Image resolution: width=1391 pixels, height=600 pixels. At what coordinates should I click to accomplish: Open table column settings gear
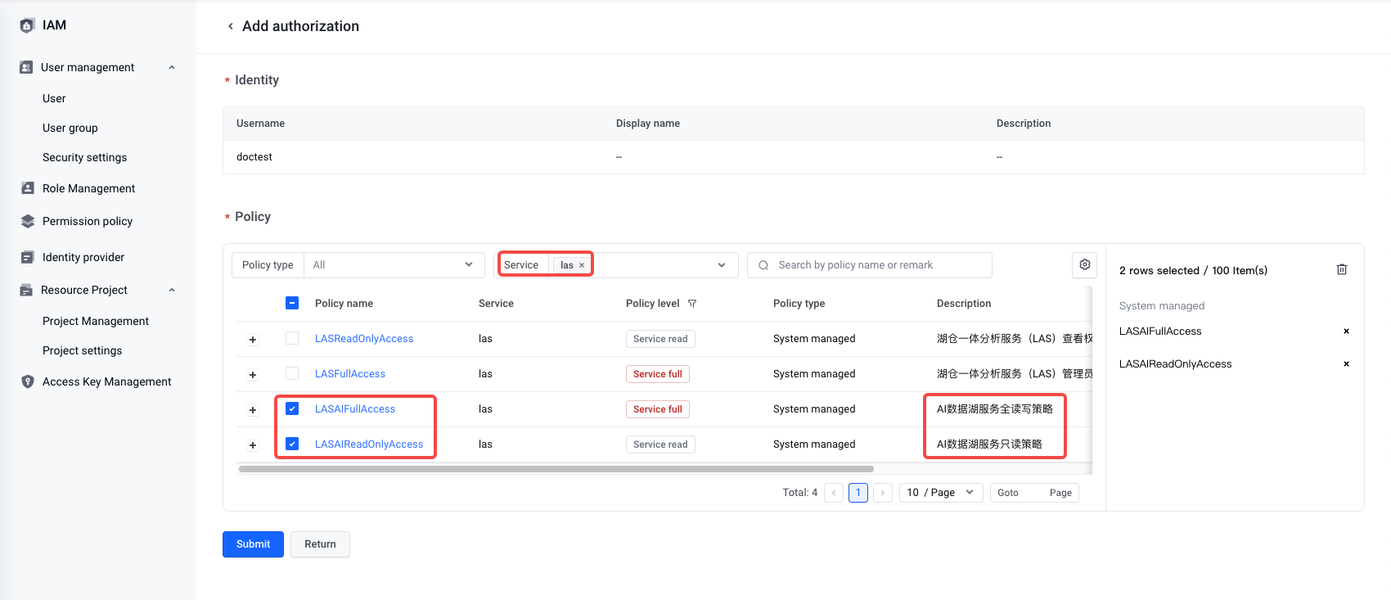tap(1085, 264)
